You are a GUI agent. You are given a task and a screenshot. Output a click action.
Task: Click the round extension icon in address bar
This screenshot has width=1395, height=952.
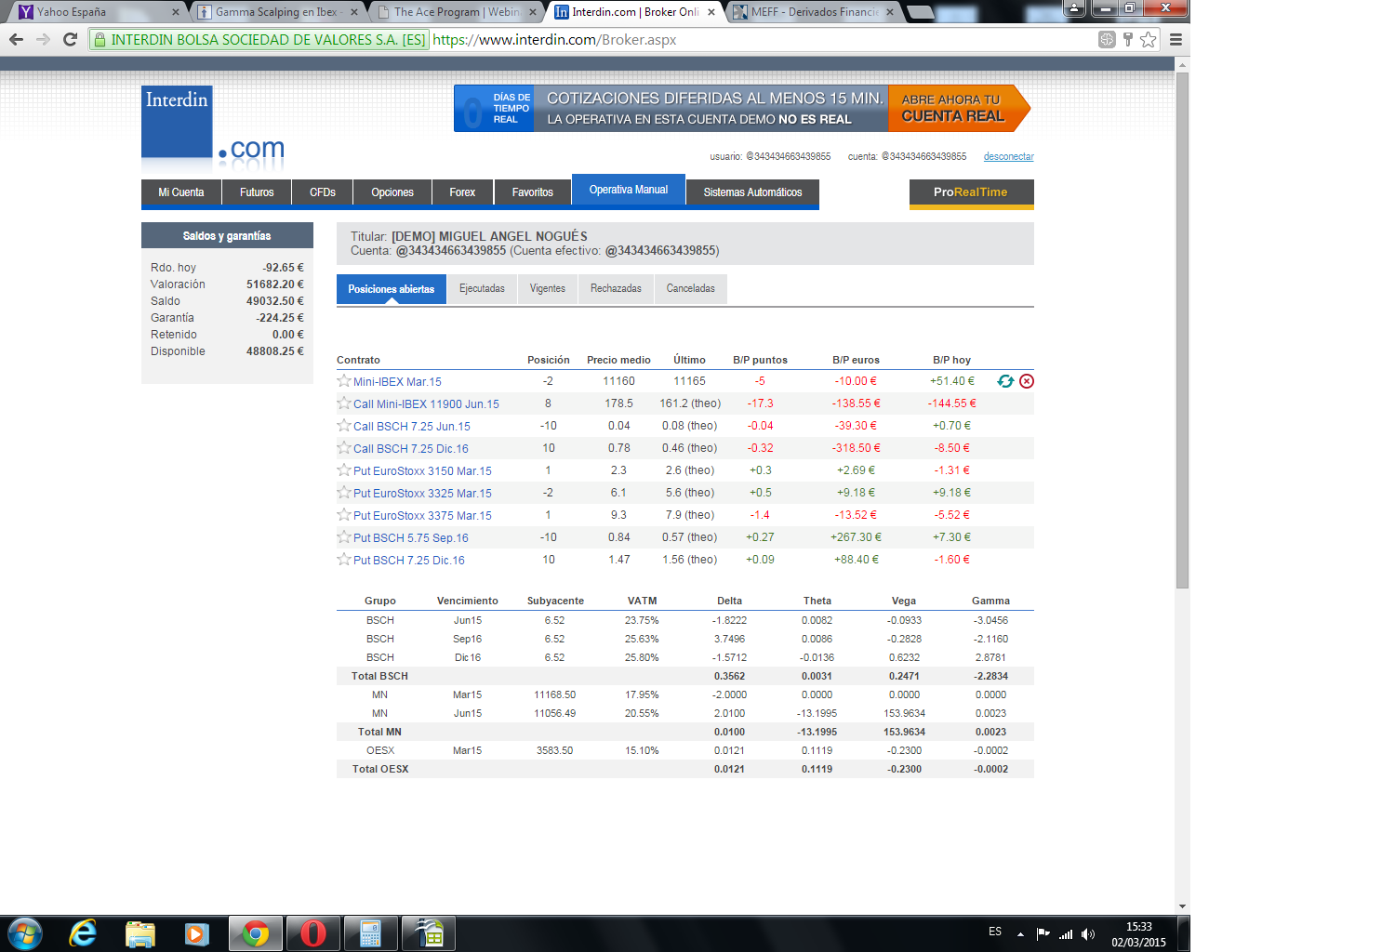click(1107, 39)
